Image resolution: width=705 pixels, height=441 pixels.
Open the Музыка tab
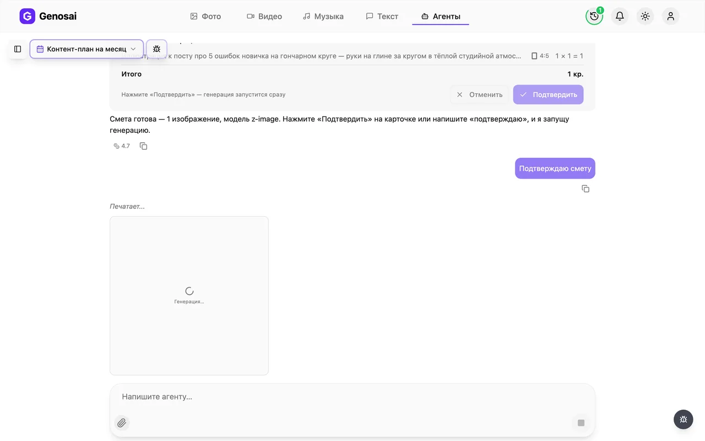[x=323, y=16]
